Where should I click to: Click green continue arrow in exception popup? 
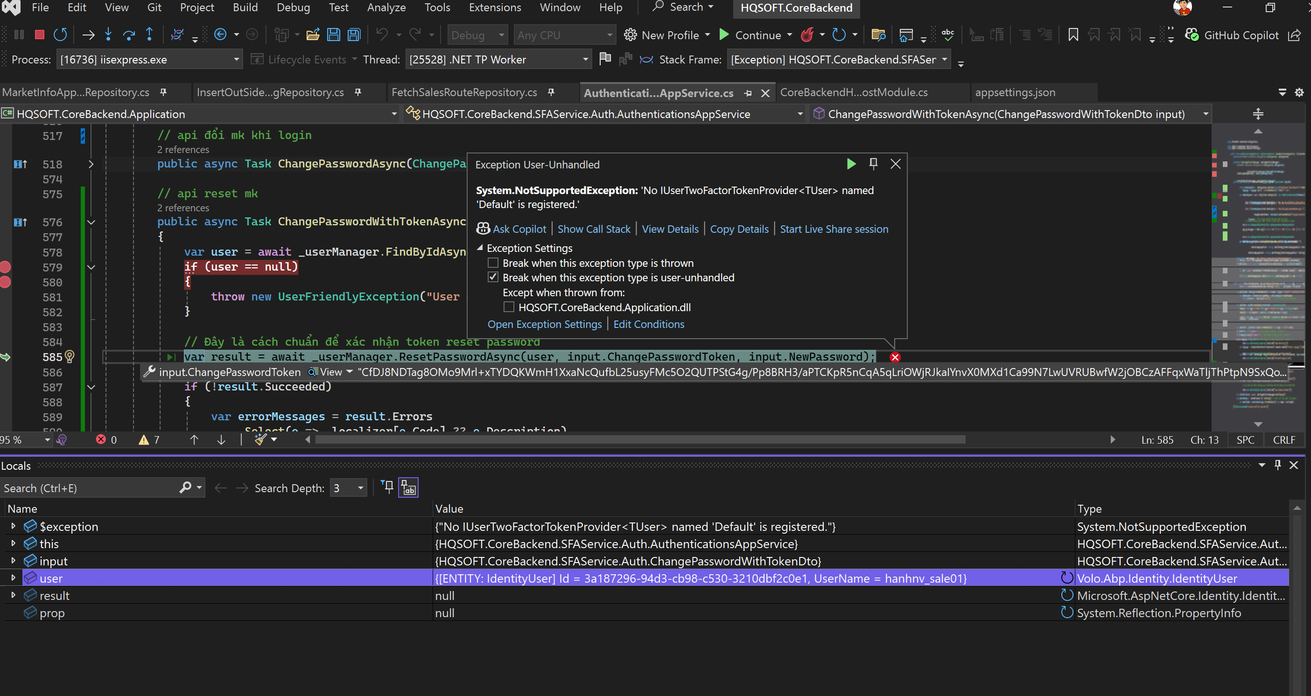(851, 164)
